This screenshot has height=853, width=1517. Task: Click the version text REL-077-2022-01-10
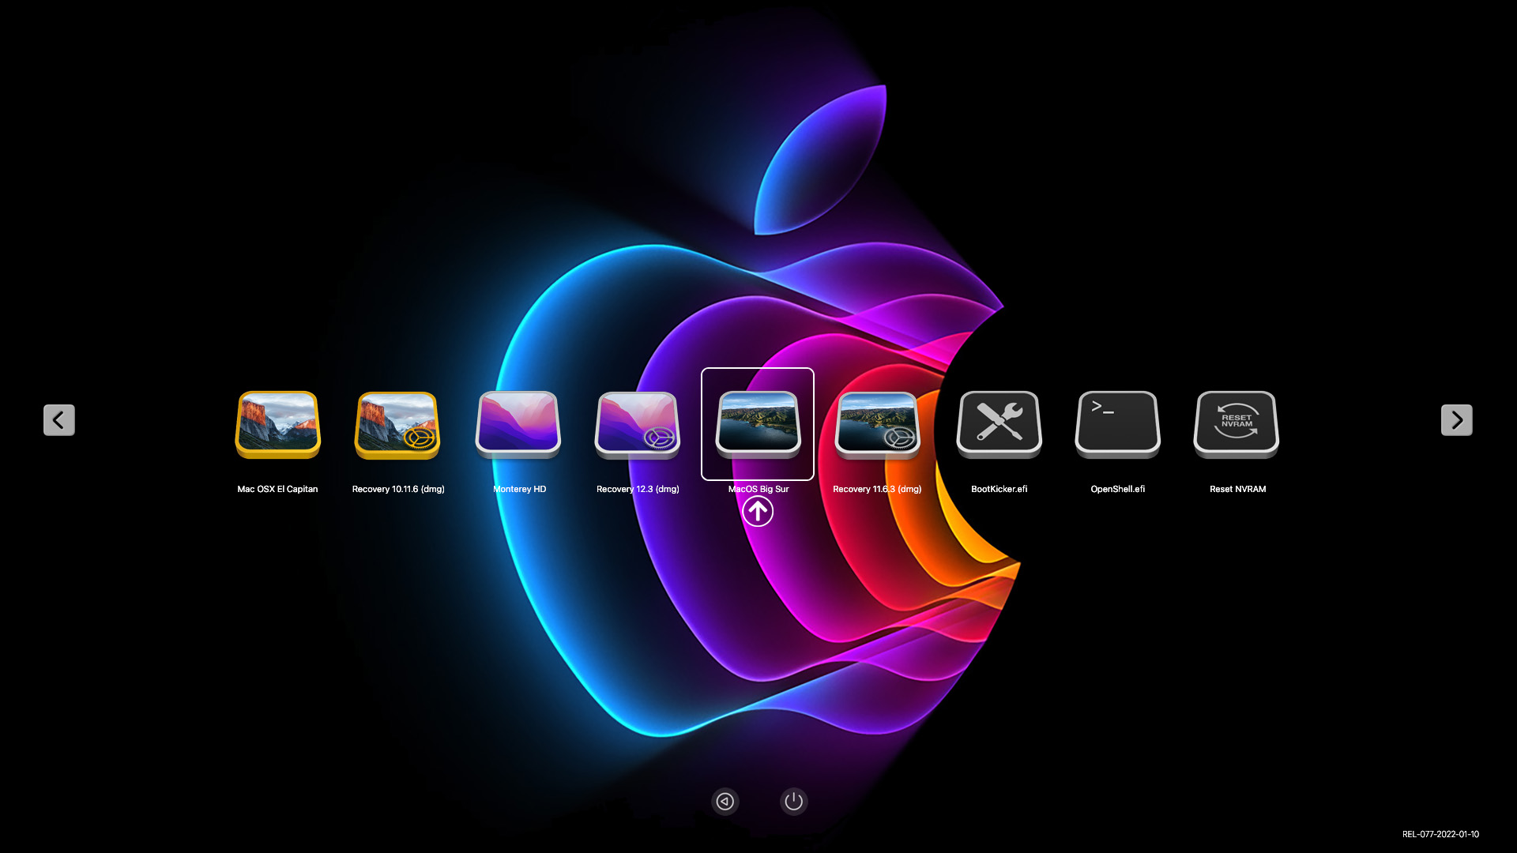[1440, 834]
